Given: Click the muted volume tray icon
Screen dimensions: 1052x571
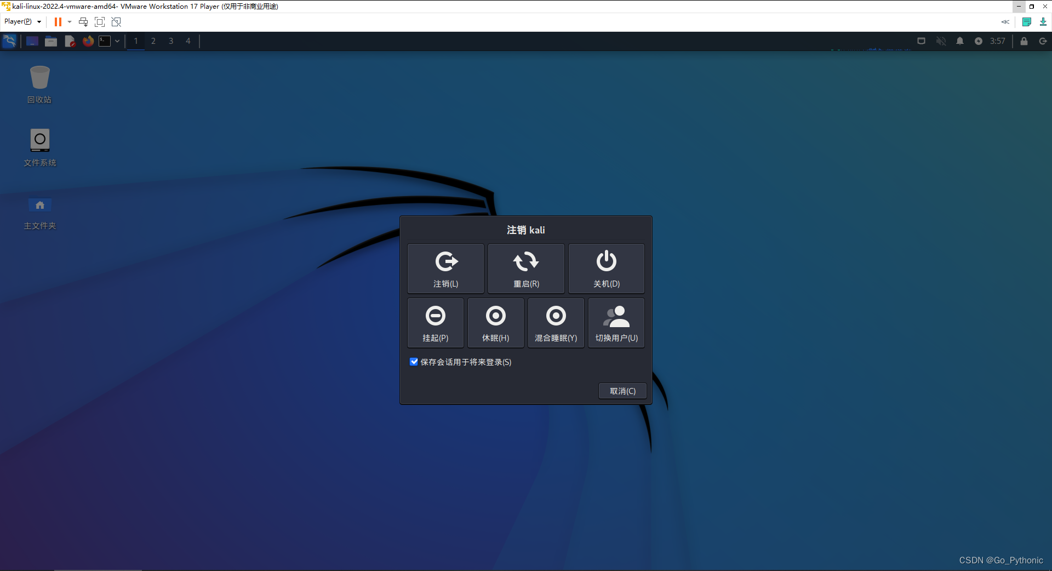Looking at the screenshot, I should 941,41.
